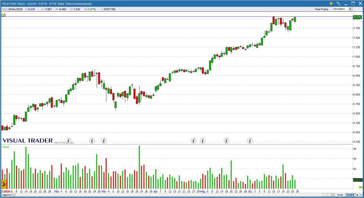Toggle the TS OFF button
Image resolution: width=364 pixels, height=198 pixels.
pyautogui.click(x=350, y=195)
